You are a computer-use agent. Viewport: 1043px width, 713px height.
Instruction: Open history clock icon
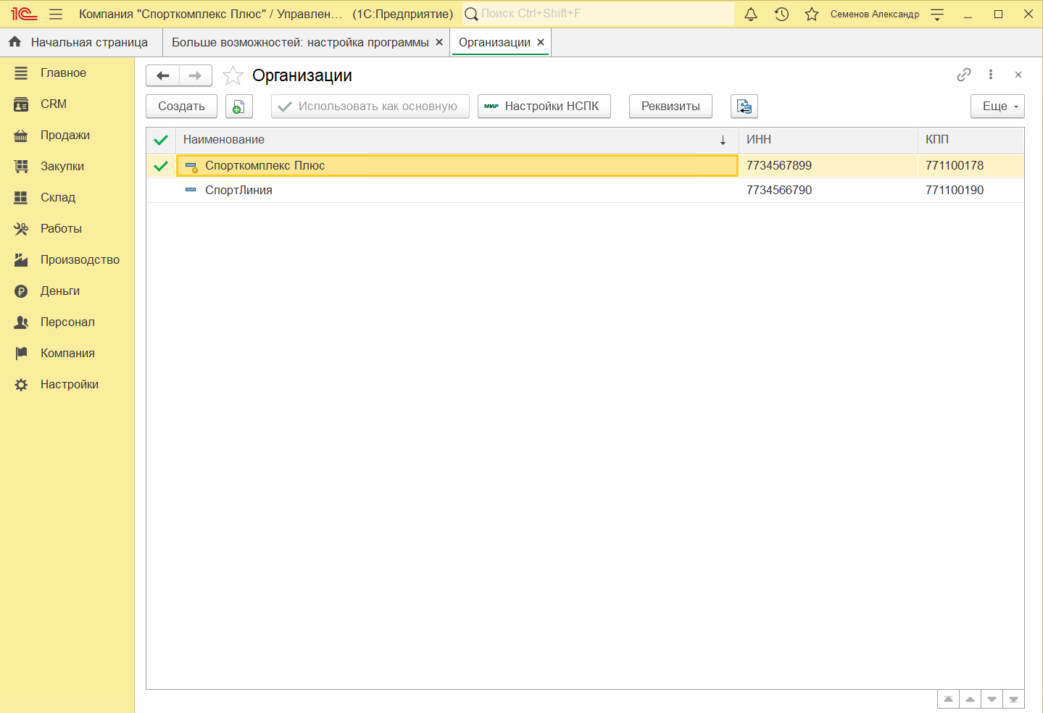[x=781, y=14]
